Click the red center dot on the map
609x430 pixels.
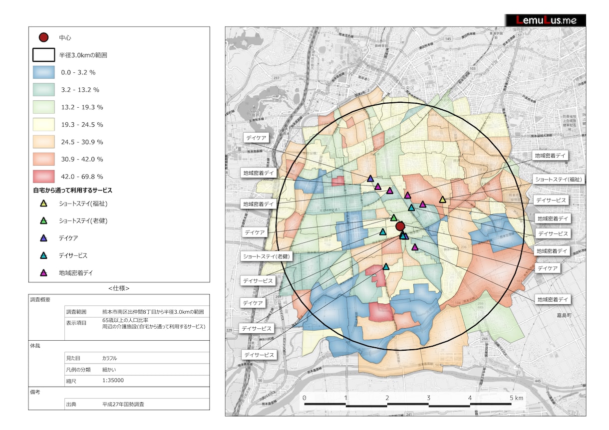pyautogui.click(x=400, y=226)
